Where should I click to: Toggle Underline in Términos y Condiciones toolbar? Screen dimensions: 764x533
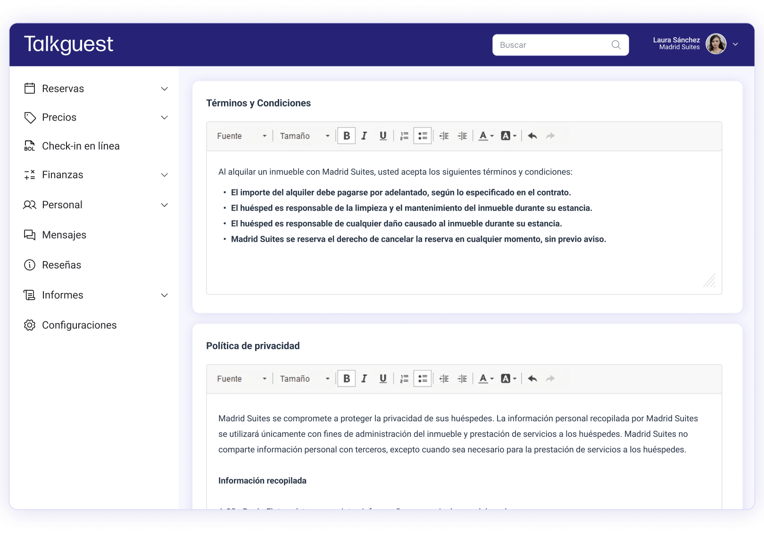[x=383, y=136]
